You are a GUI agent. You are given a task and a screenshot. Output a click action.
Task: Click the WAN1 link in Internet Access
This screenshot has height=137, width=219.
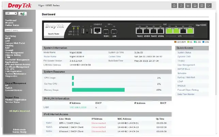pos(49,123)
